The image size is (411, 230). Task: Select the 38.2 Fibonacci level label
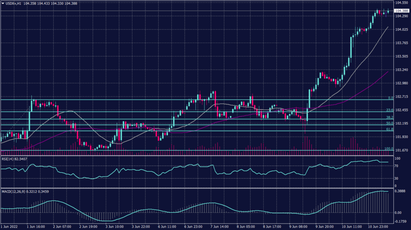click(389, 117)
